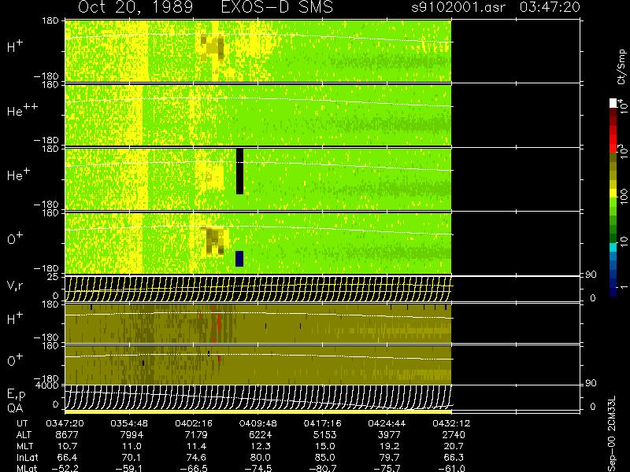
Task: Click the ALT value '3977'
Action: tap(389, 435)
